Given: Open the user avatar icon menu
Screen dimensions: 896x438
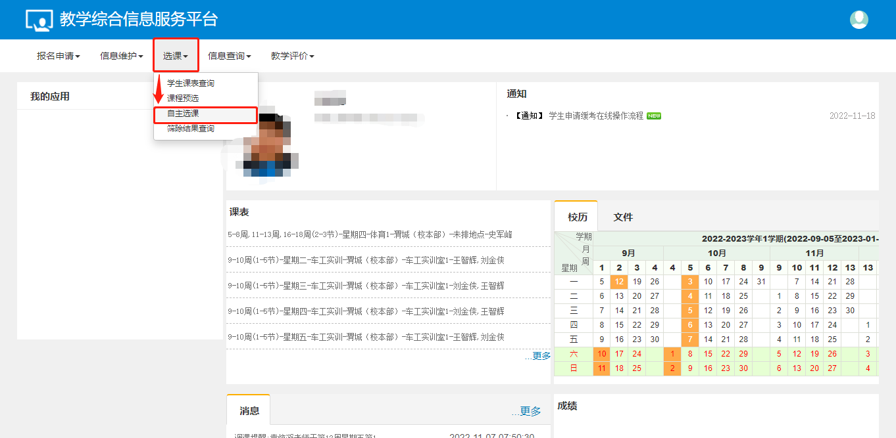Looking at the screenshot, I should (x=859, y=20).
